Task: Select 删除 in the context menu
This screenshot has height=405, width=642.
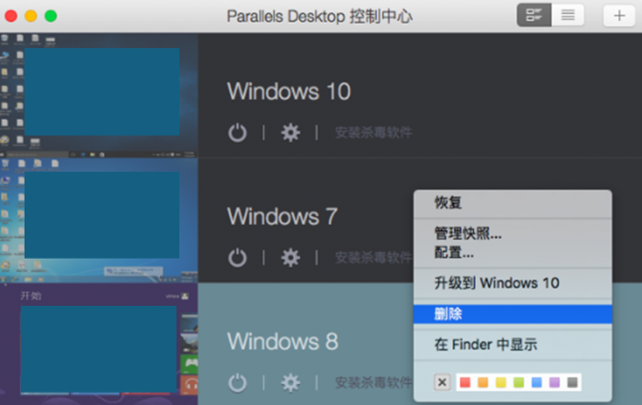Action: [513, 314]
